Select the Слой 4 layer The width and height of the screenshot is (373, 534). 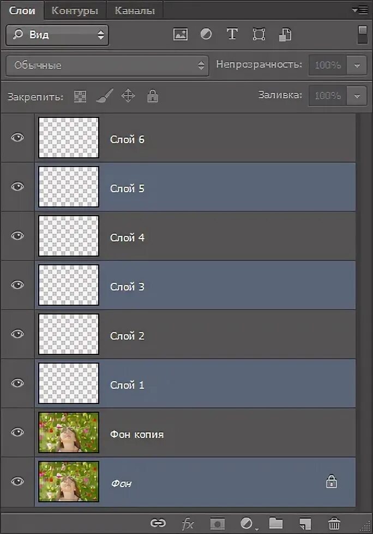tap(195, 236)
